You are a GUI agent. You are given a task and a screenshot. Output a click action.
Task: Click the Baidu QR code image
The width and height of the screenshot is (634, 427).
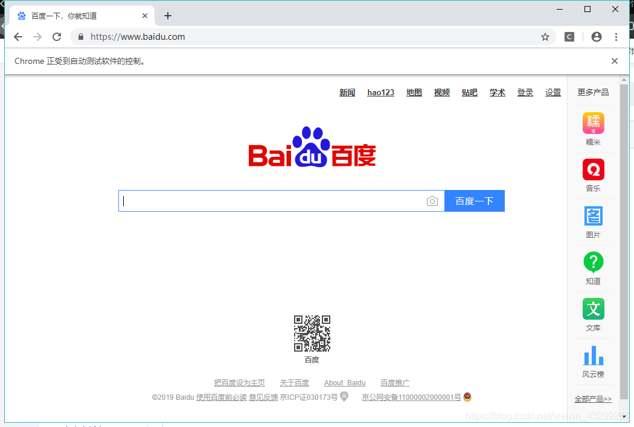(x=312, y=334)
